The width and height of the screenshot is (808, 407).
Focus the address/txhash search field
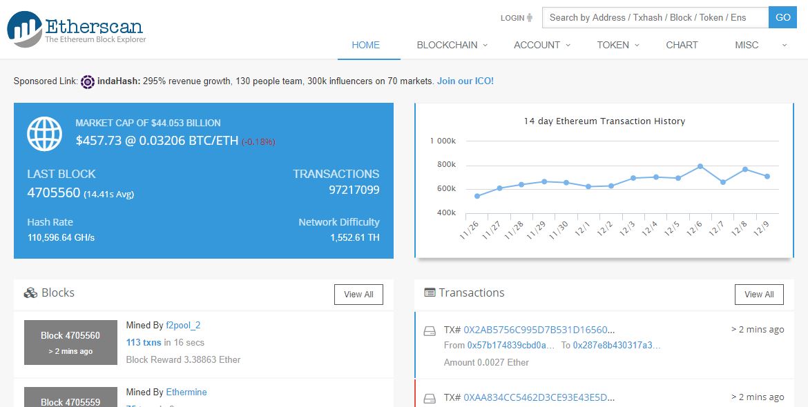tap(655, 17)
